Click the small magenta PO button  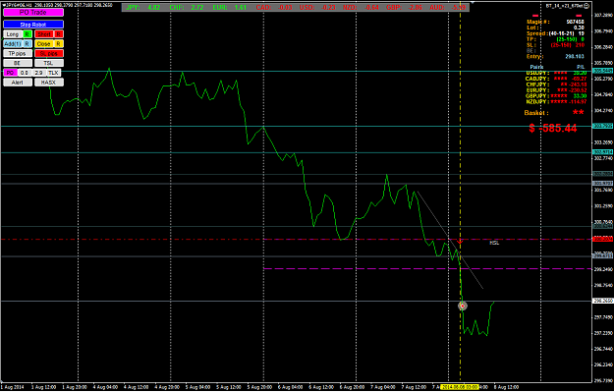10,73
